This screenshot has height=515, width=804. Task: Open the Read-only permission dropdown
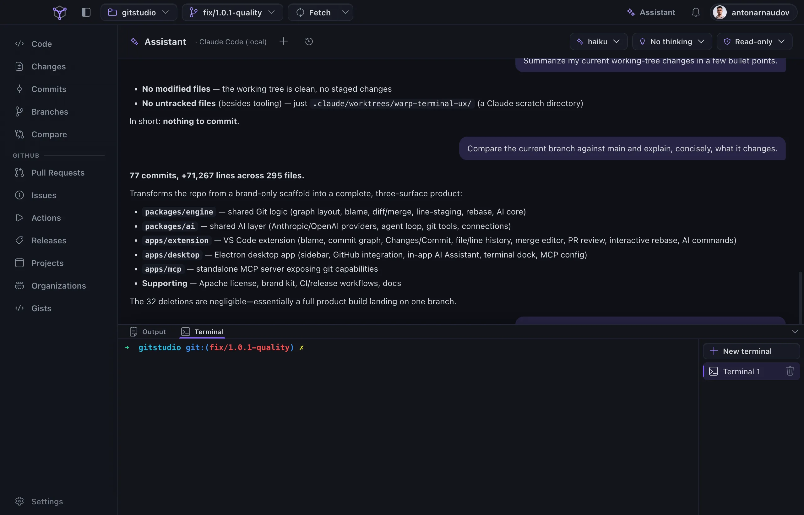pos(754,41)
